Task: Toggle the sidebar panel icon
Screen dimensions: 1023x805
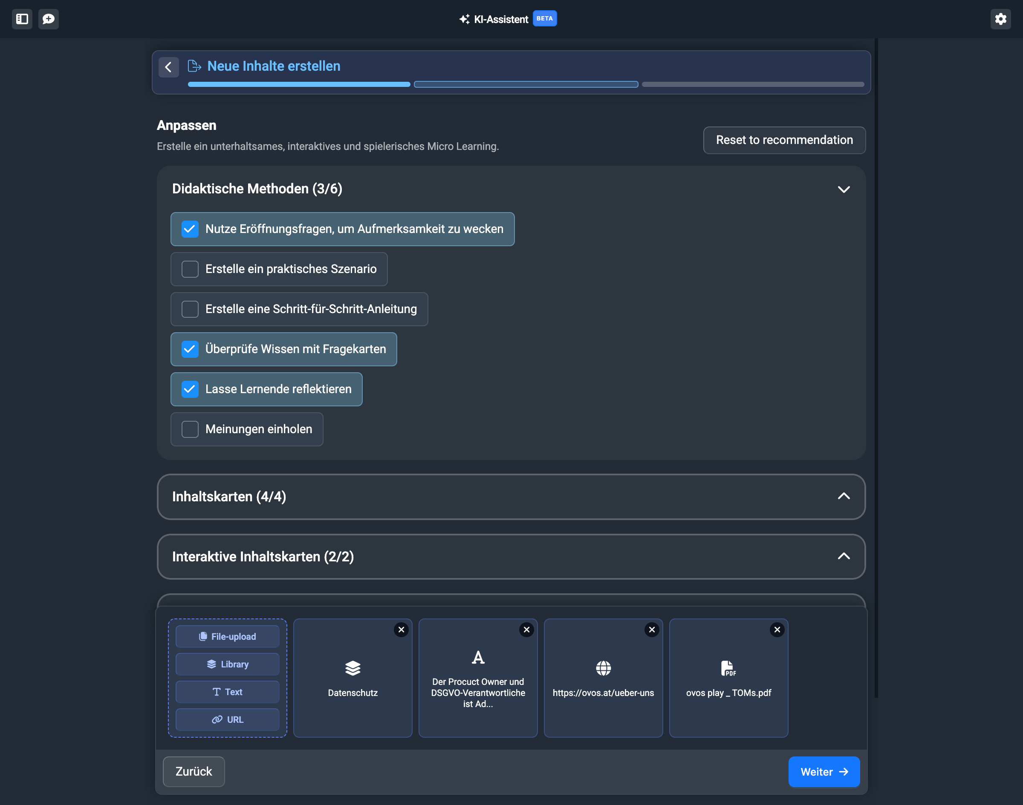Action: (22, 19)
